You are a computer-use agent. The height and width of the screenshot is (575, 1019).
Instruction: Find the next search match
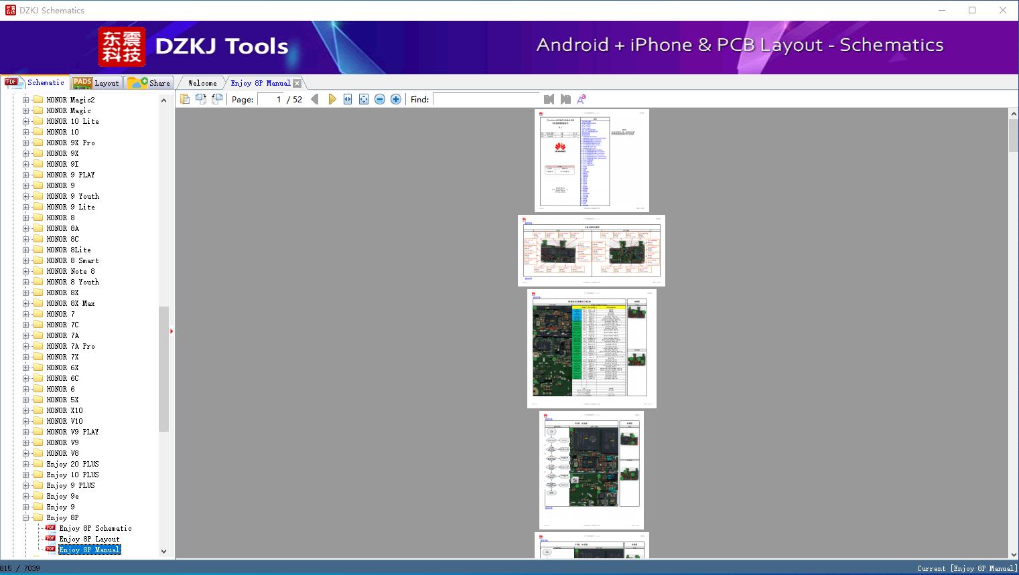coord(565,99)
